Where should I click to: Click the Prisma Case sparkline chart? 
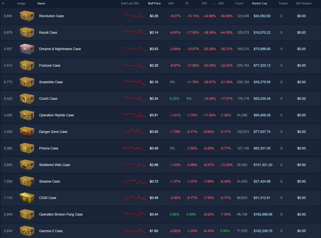point(135,148)
